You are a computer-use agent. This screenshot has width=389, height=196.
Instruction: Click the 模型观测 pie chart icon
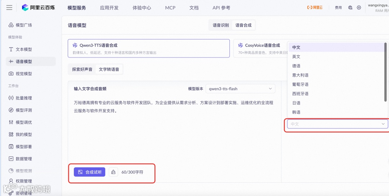pyautogui.click(x=11, y=171)
